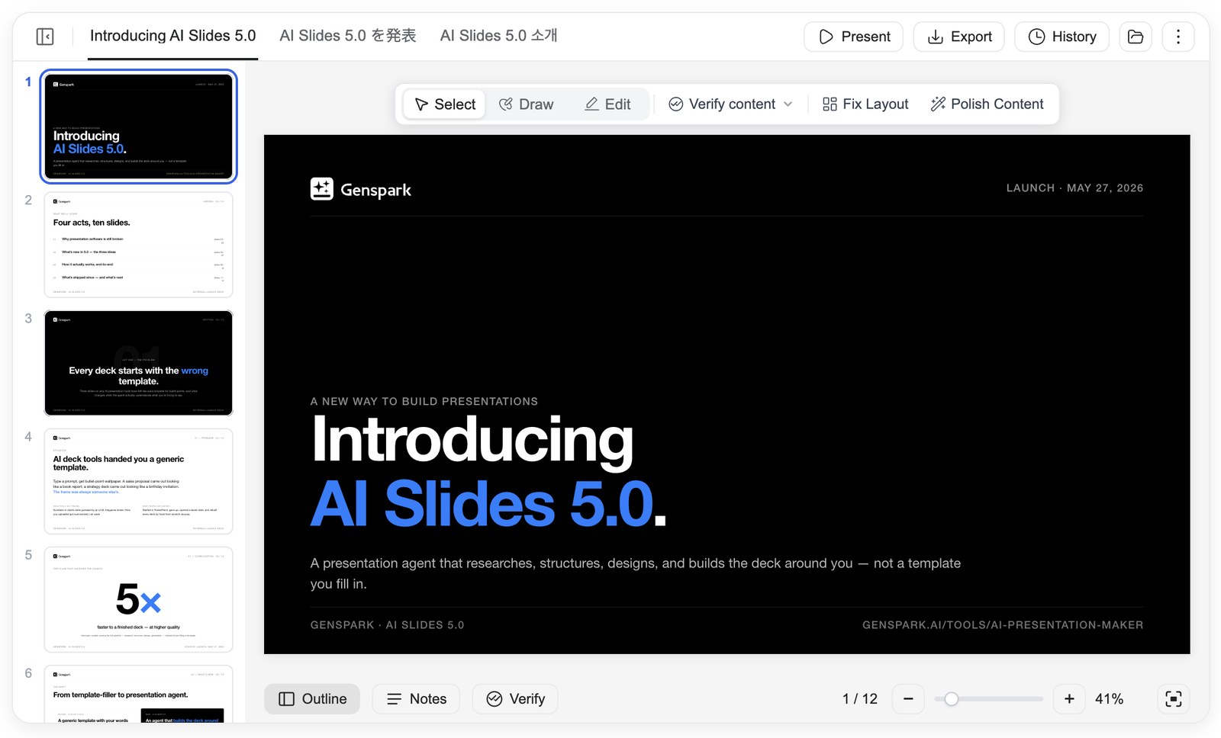Click the slide subtitle paragraph
This screenshot has width=1221, height=738.
point(636,573)
